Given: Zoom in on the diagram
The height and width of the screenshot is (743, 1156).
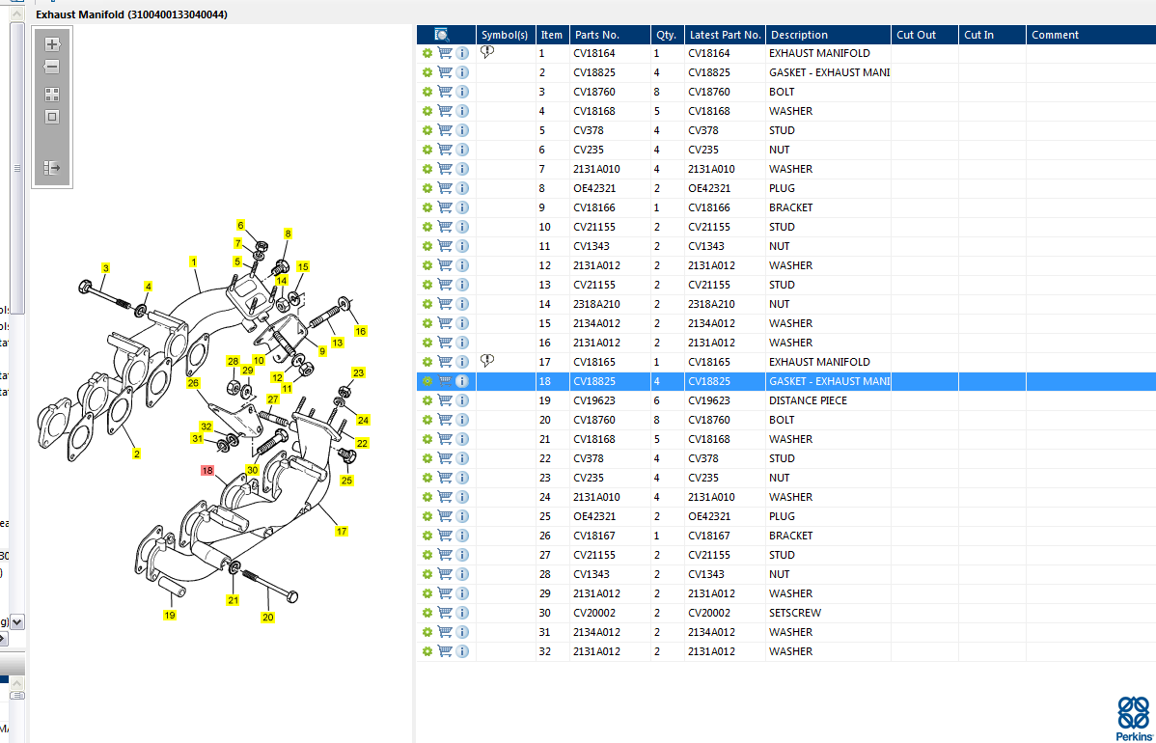Looking at the screenshot, I should (52, 44).
